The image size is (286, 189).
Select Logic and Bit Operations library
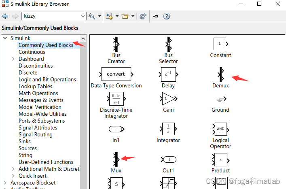pos(47,80)
